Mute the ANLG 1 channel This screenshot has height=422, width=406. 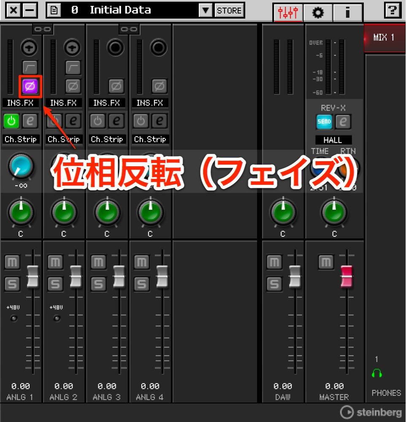point(12,262)
